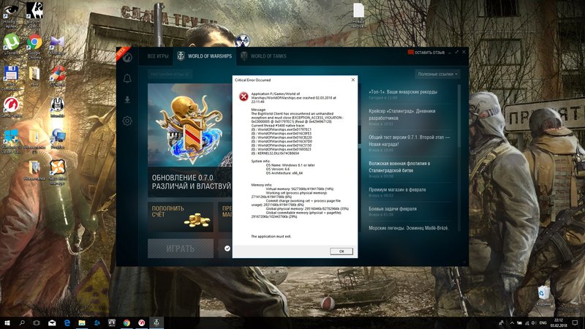Click the ИГРАТЬ play button

click(181, 249)
